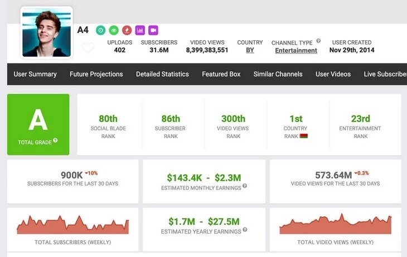Click the help icon next to Total Grade
The width and height of the screenshot is (407, 257).
(55, 140)
